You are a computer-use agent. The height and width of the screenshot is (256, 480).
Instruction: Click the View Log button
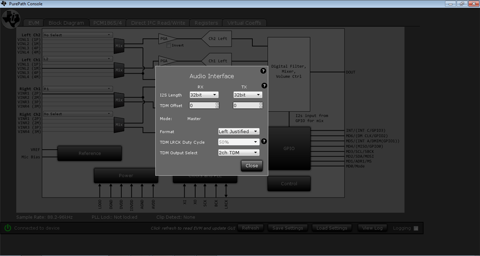372,228
